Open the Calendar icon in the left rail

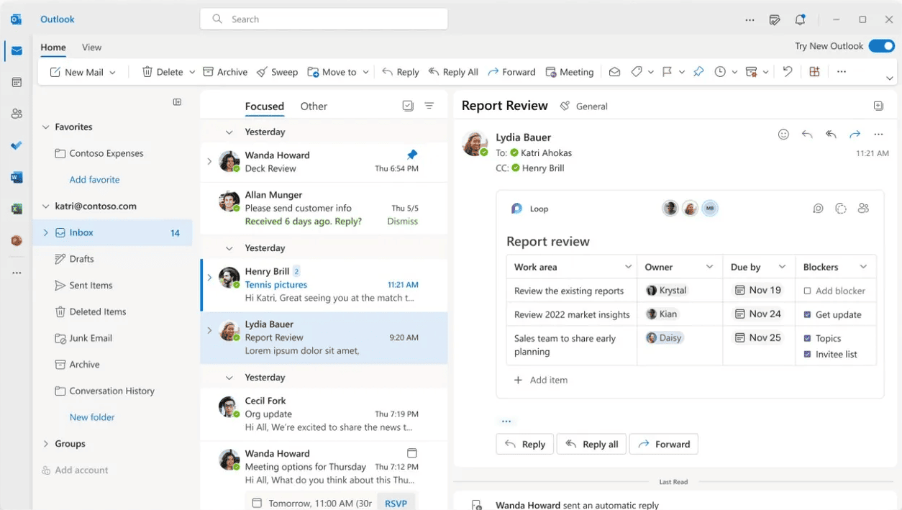click(x=16, y=82)
